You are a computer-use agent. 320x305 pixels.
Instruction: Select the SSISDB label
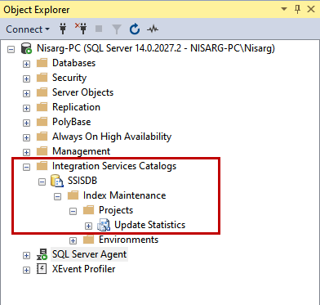82,181
